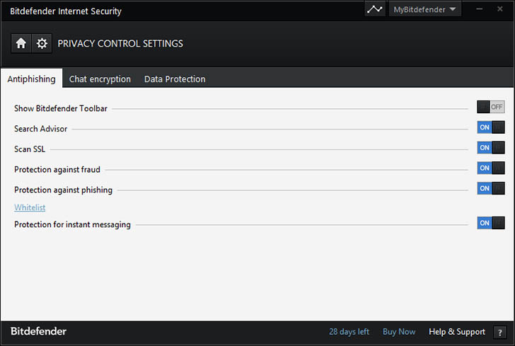Open the Whitelist link

(x=30, y=207)
